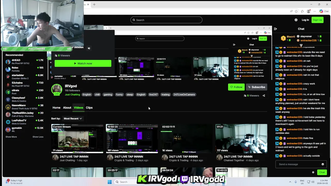Open the taskbar weather widget

[14, 182]
